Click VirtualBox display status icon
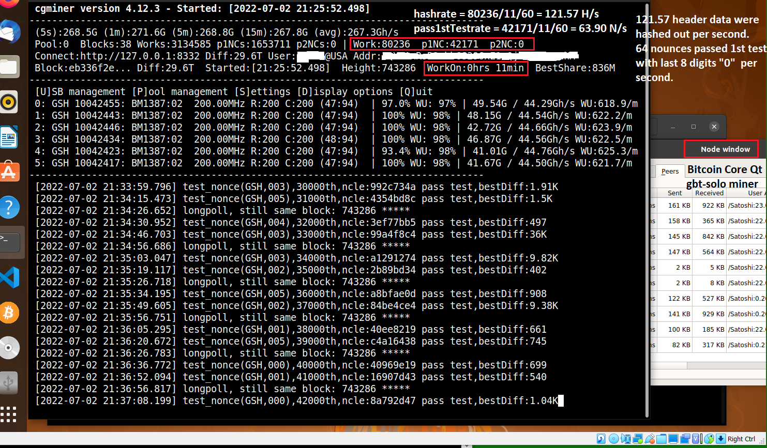 click(673, 439)
